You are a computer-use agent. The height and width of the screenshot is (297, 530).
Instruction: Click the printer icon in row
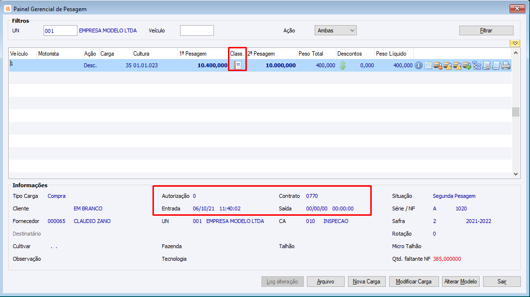pos(506,65)
